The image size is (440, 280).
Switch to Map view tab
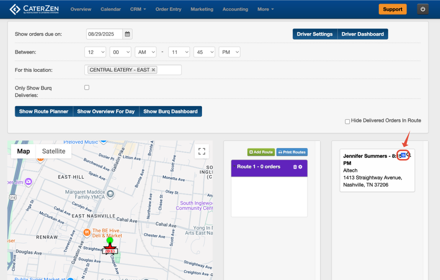(24, 151)
